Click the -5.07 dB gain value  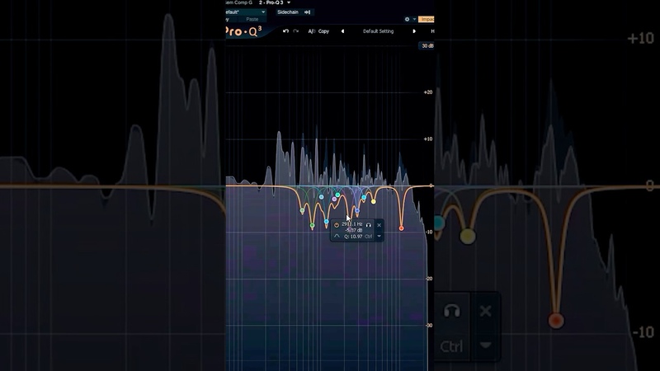tap(354, 230)
